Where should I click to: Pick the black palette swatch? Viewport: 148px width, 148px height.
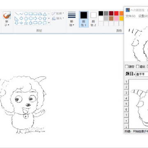[101, 14]
